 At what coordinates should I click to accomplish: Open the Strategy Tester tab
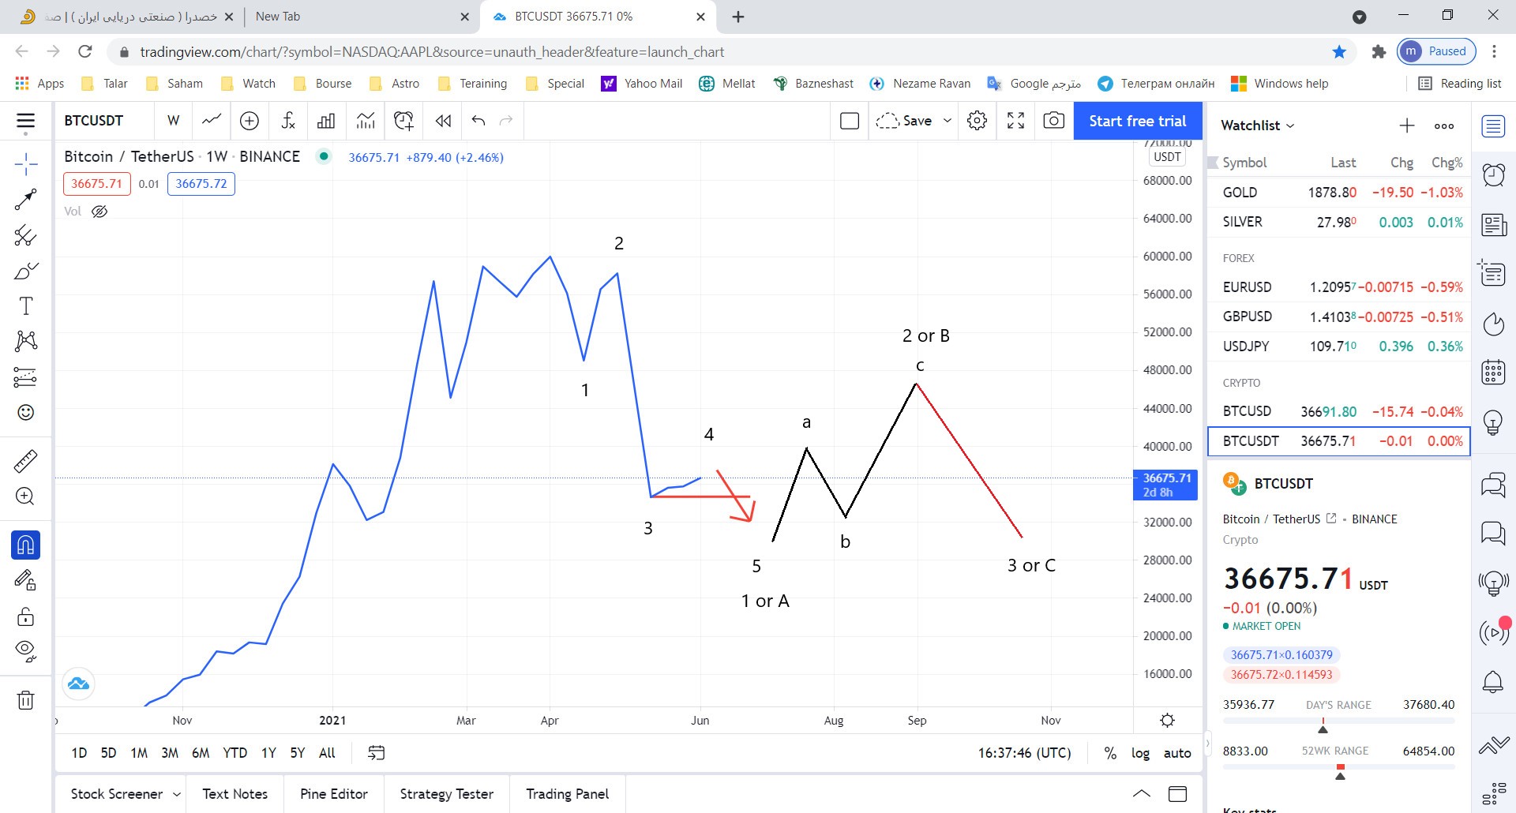(447, 794)
